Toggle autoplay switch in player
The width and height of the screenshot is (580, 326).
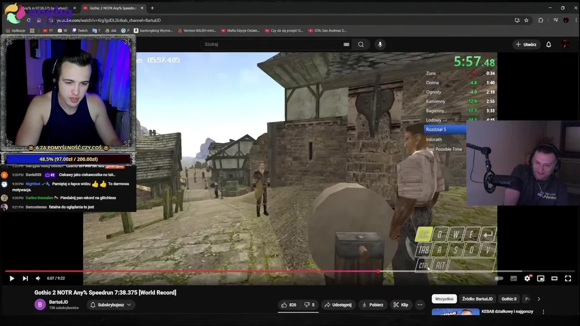pos(498,278)
